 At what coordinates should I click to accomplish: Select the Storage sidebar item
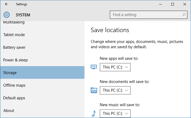(42, 72)
